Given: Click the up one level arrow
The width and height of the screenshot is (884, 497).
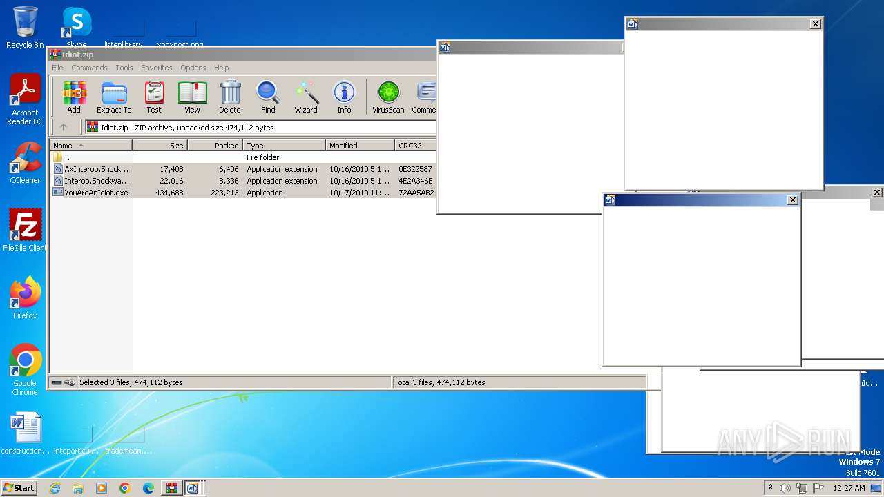Looking at the screenshot, I should [x=64, y=127].
